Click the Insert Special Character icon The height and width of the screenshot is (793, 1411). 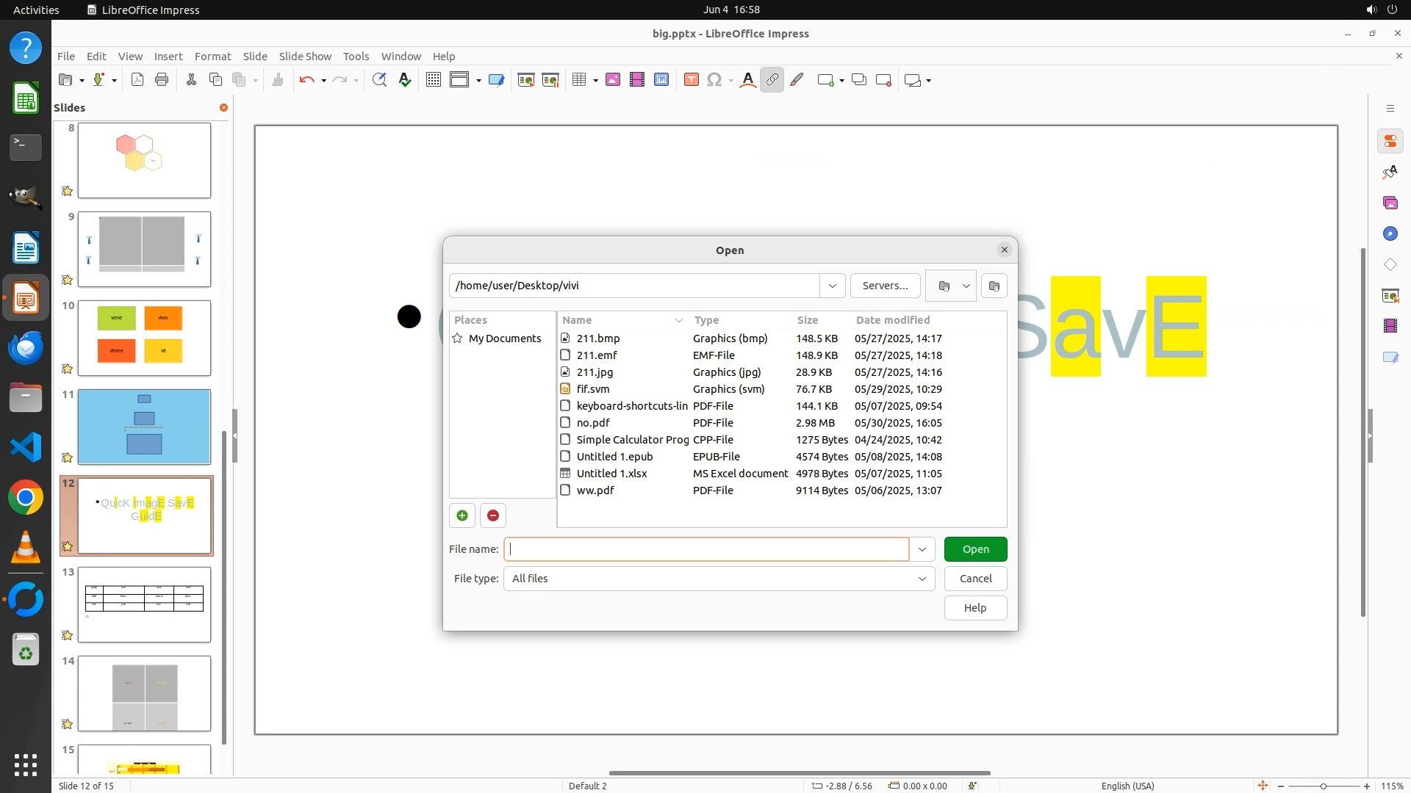click(x=714, y=80)
